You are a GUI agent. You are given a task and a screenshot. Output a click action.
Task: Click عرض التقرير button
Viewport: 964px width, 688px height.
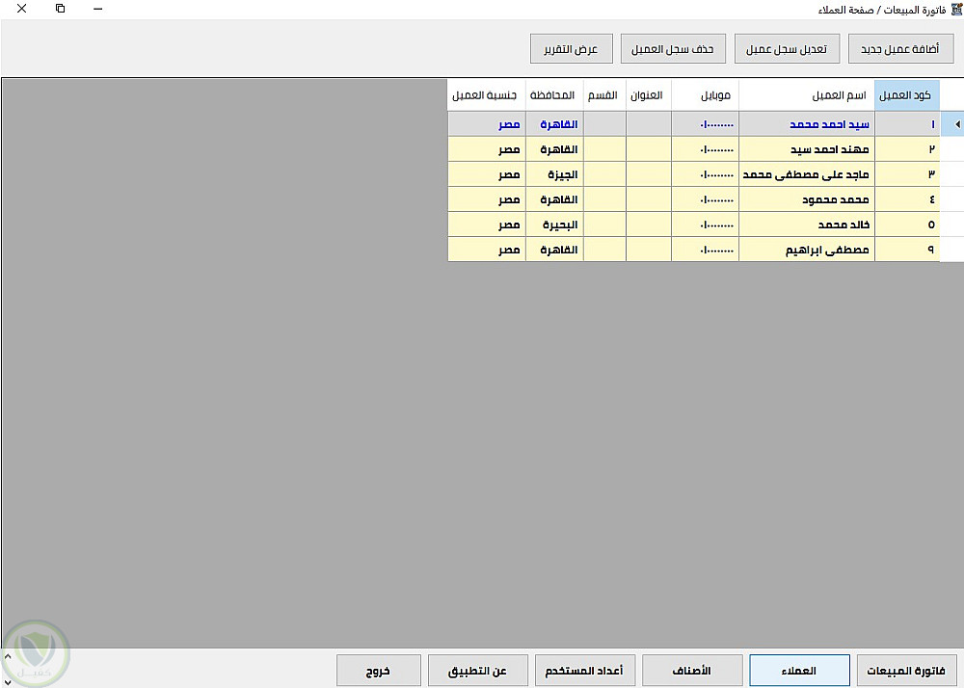[571, 48]
